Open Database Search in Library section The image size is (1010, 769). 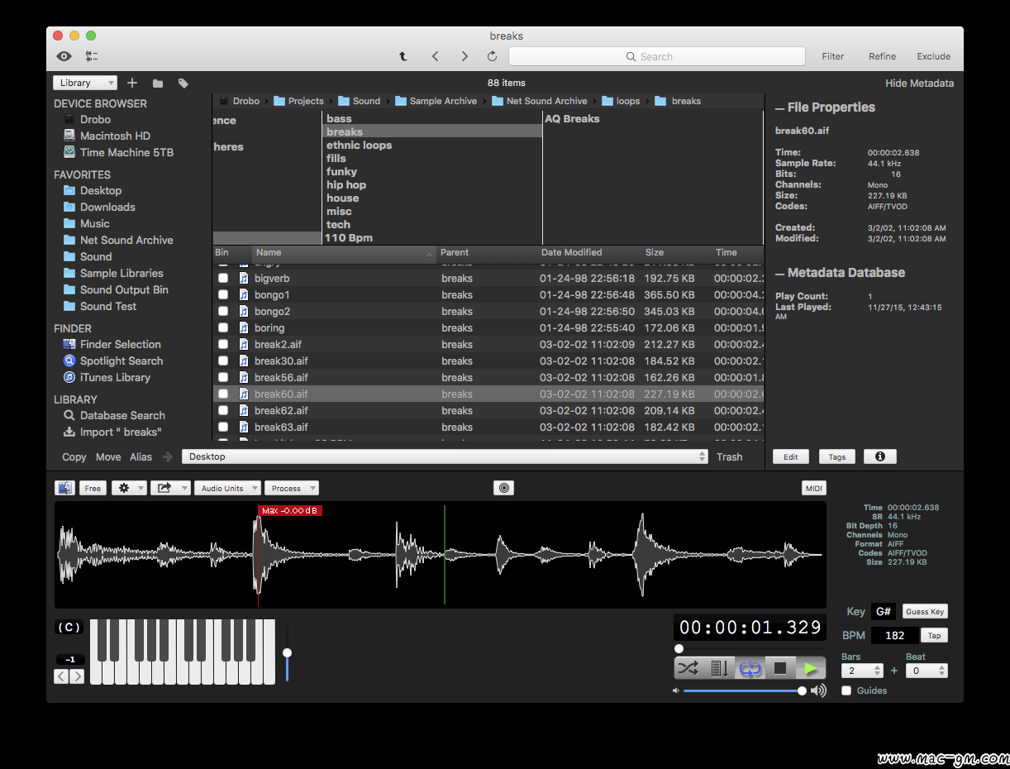(x=122, y=415)
